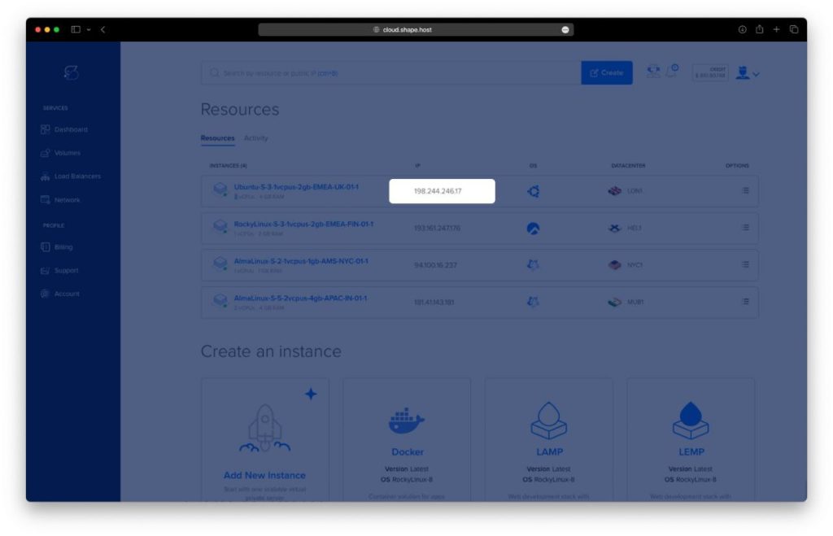Open the RockyLinux-S-3 EMEA-FIN instance
The height and width of the screenshot is (536, 833).
point(303,224)
